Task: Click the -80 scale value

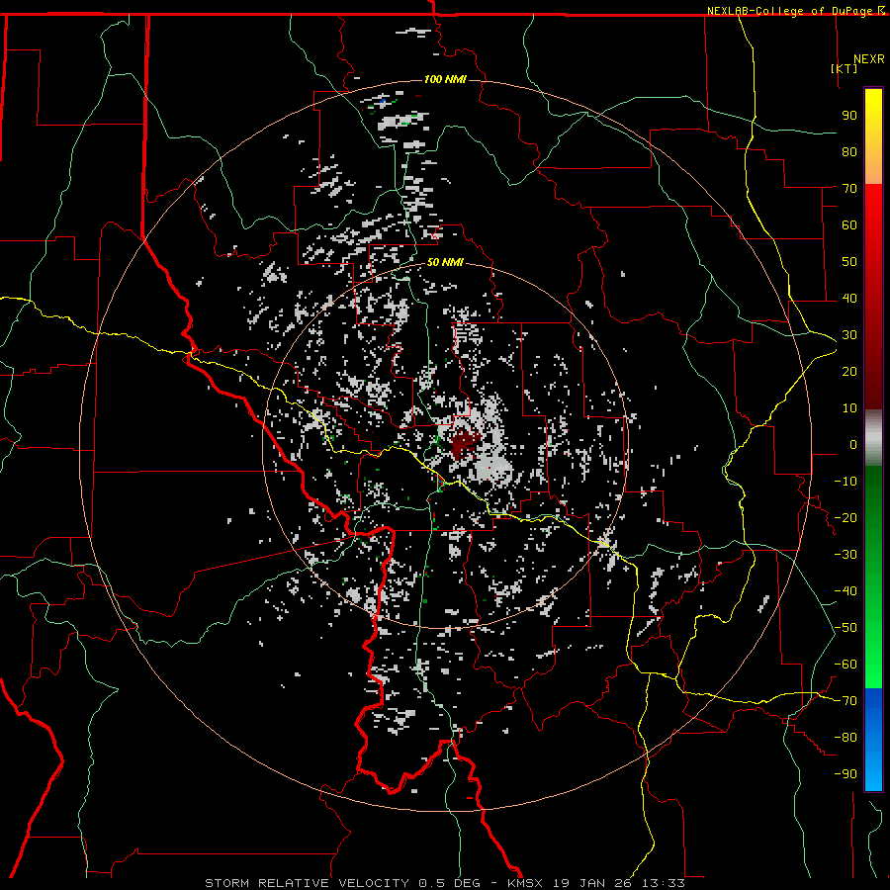Action: 845,738
